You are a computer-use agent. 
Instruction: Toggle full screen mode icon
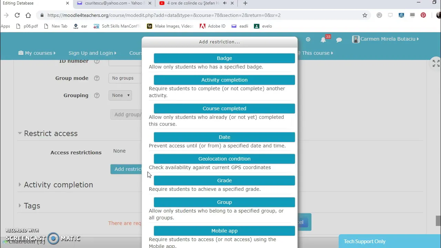point(436,63)
